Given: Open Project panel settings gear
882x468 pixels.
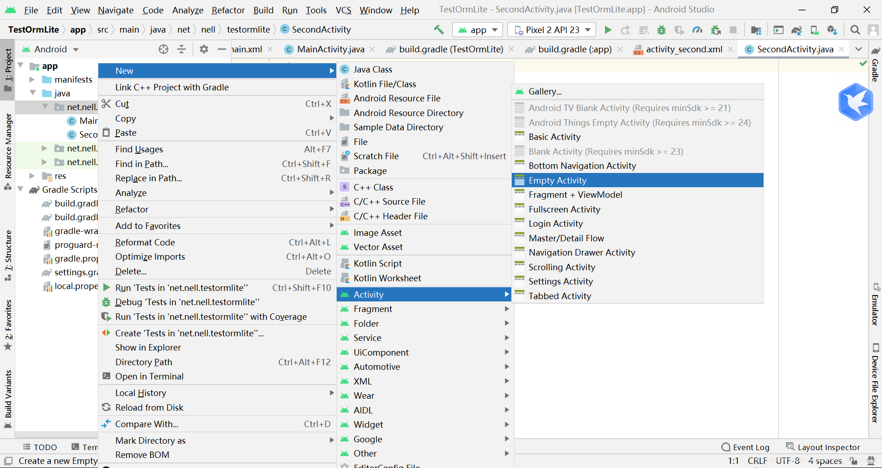Looking at the screenshot, I should point(204,49).
